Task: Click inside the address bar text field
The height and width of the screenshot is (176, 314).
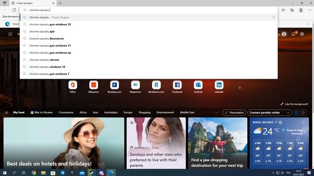Action: (149, 10)
